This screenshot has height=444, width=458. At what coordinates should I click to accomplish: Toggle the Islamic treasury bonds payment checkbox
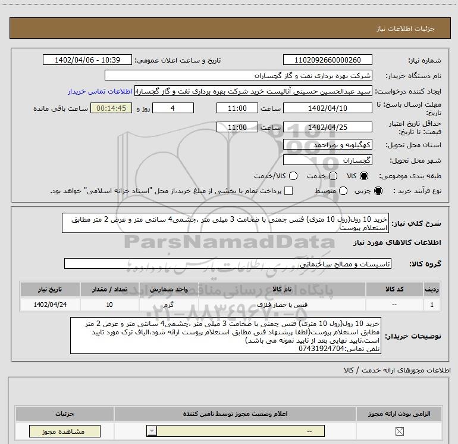(288, 191)
